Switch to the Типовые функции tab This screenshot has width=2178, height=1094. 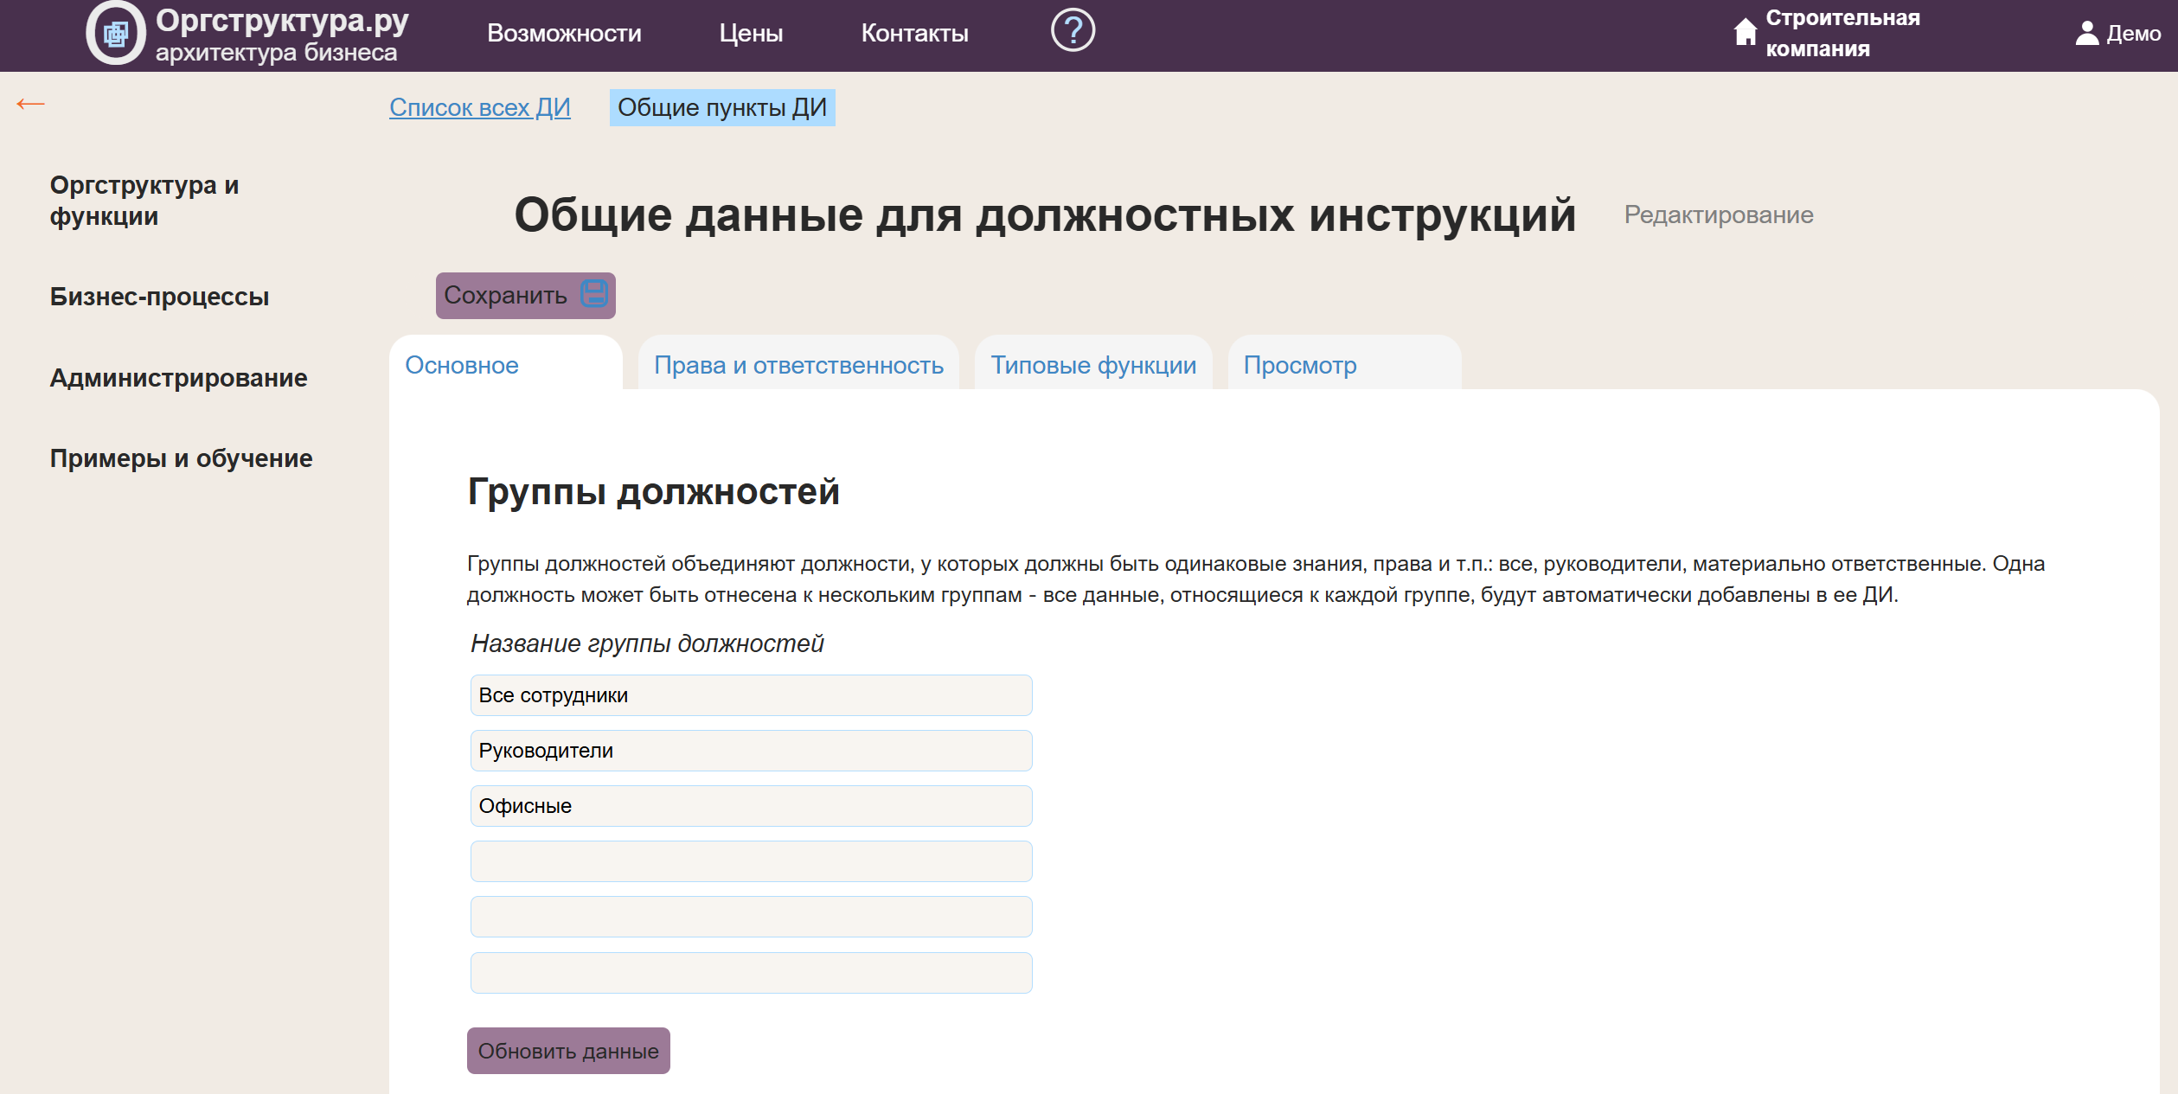pos(1093,364)
